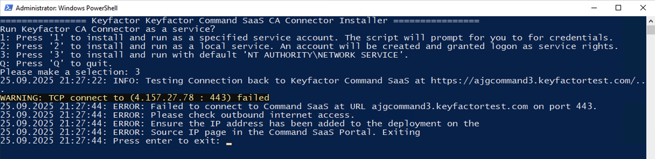Click the scrollbar up arrow
The height and width of the screenshot is (159, 655).
coord(651,21)
